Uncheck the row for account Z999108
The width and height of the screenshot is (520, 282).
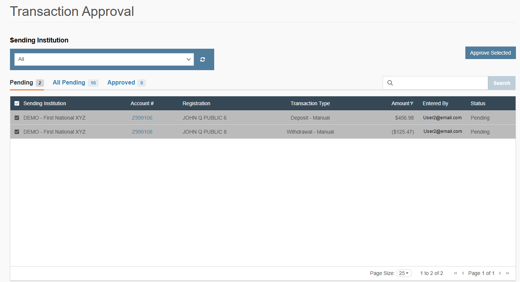pyautogui.click(x=17, y=132)
